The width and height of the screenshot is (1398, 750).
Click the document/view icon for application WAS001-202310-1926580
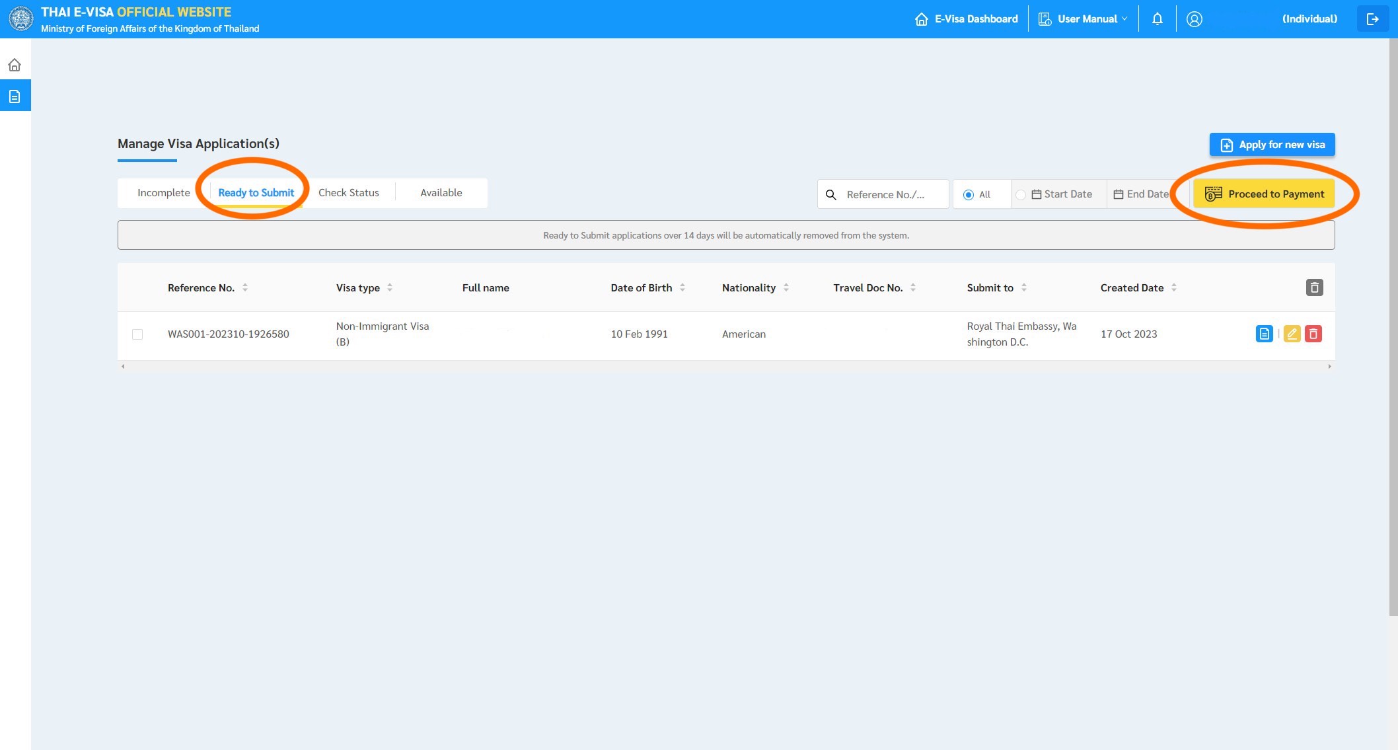coord(1264,333)
